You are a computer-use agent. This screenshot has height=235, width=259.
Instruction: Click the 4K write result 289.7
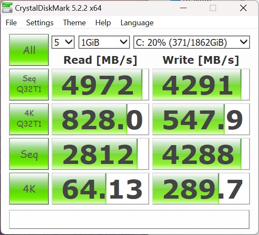pyautogui.click(x=201, y=188)
